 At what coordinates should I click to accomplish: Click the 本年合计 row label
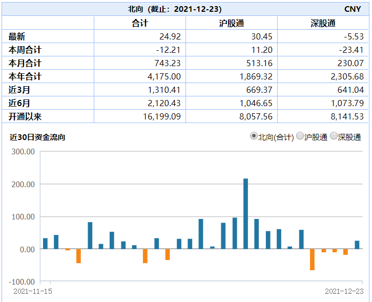coord(25,76)
